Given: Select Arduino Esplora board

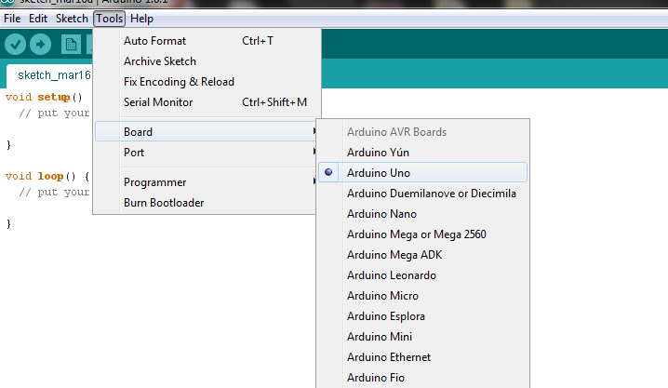Looking at the screenshot, I should [422, 316].
